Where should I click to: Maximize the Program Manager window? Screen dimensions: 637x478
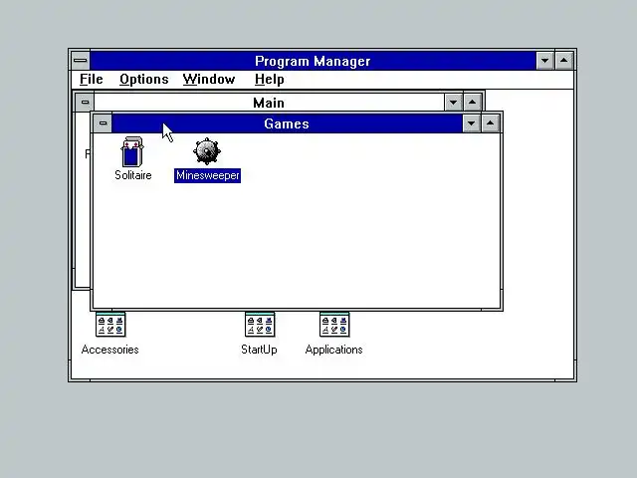[x=564, y=61]
